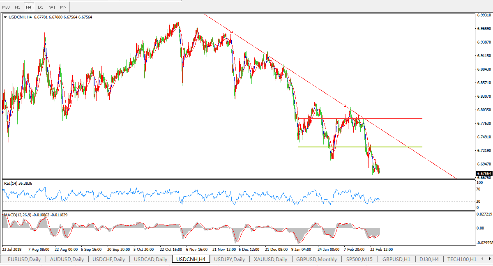
Task: Set chart period to D1
Action: coord(40,7)
